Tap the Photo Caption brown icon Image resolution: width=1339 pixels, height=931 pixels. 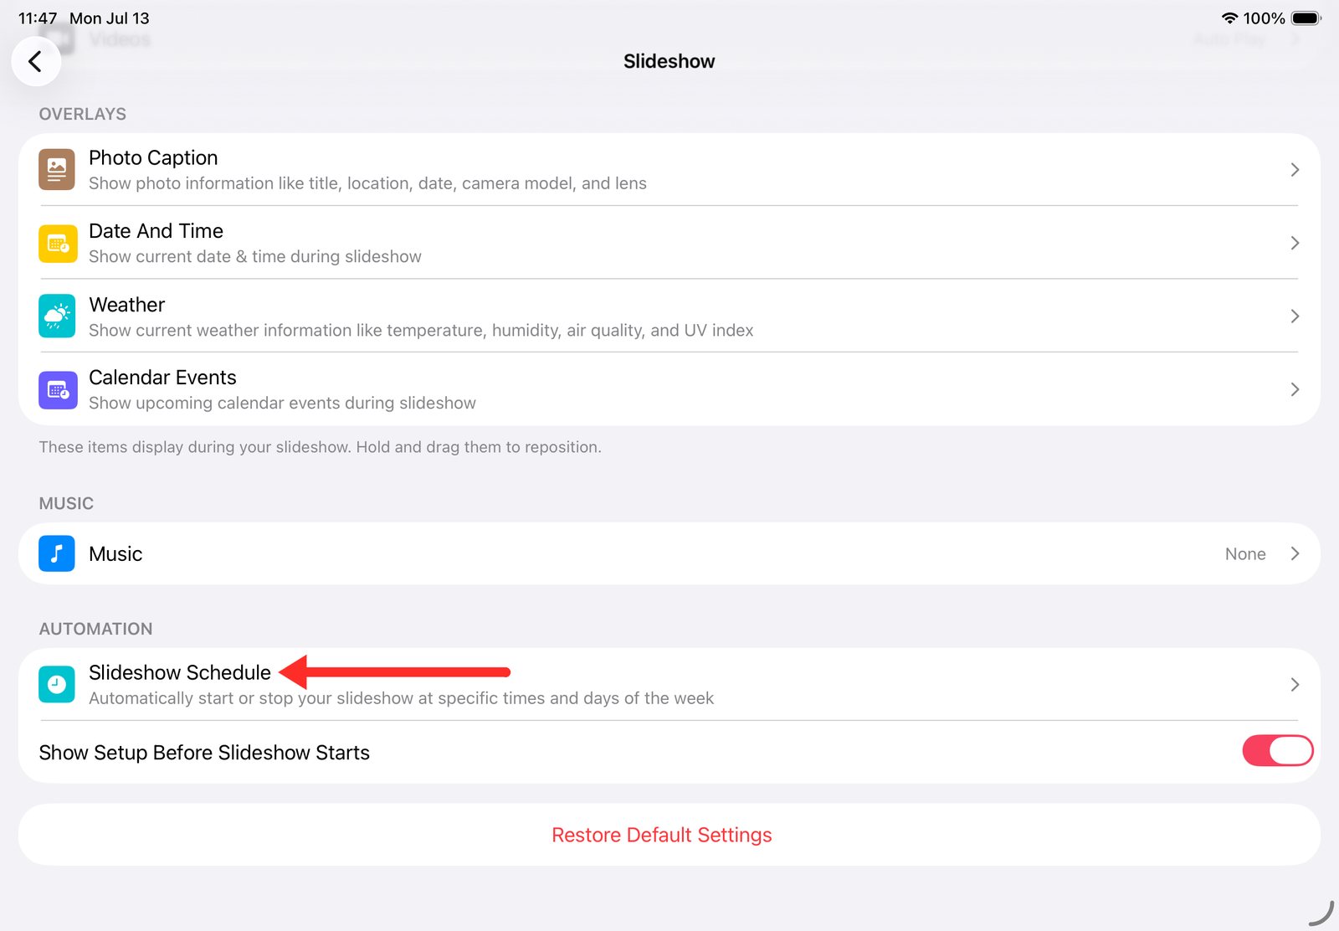coord(57,170)
